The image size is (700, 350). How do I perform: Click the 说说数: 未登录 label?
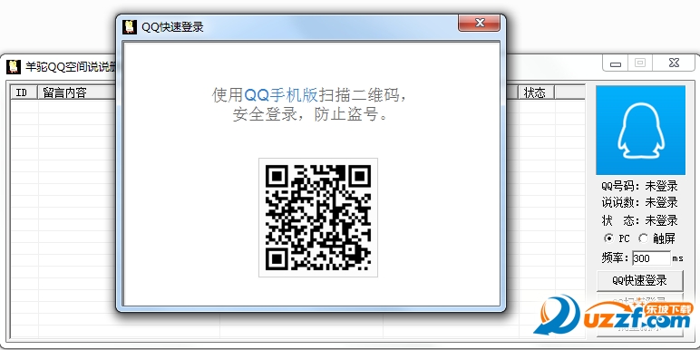(640, 203)
